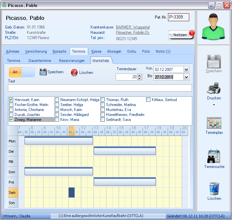This screenshot has width=232, height=220.
Task: Open the Terminplan calendar icon
Action: pyautogui.click(x=214, y=123)
